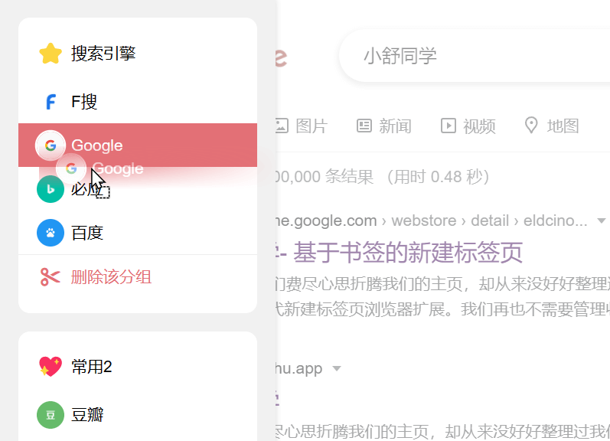
Task: Click the google.com webstore breadcrumb URL
Action: (x=429, y=221)
